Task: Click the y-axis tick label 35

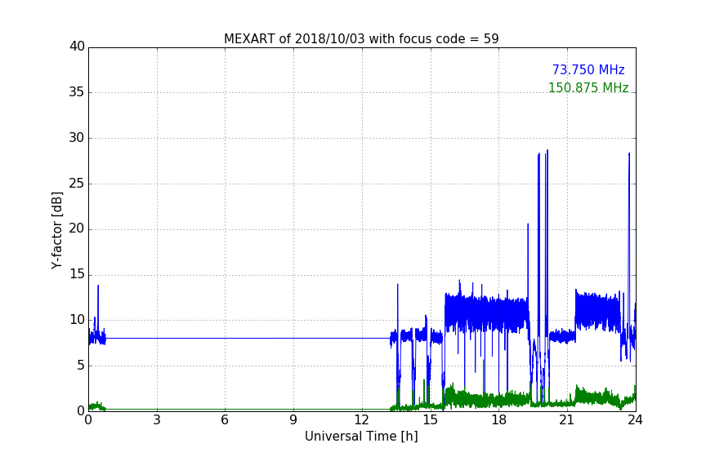Action: tap(77, 92)
